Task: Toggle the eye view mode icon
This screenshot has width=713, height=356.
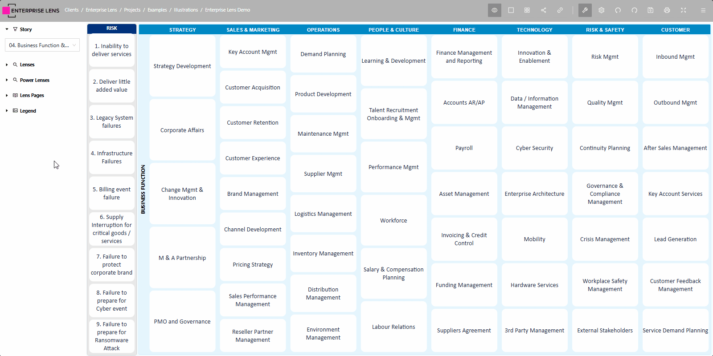Action: [494, 10]
